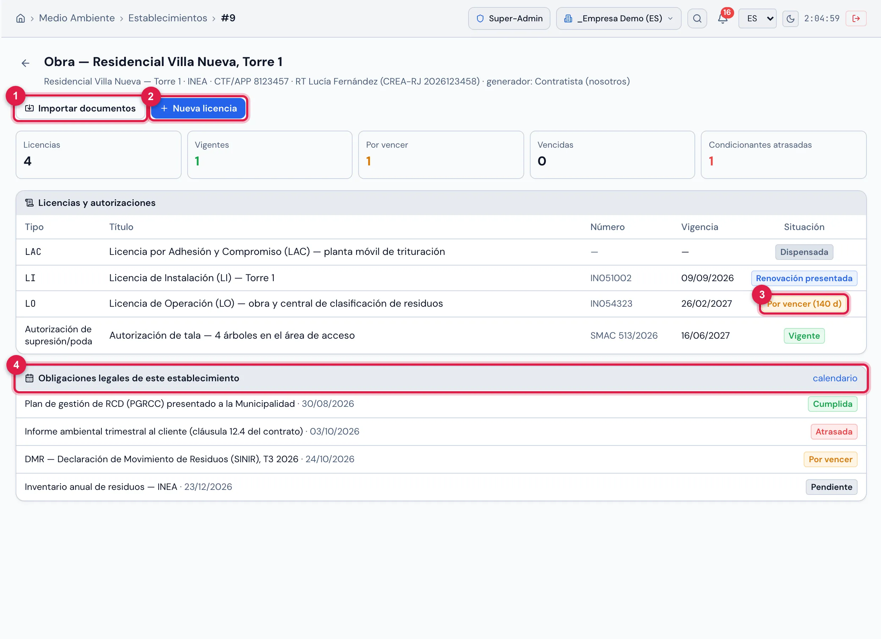The image size is (881, 639).
Task: Go to the home breadcrumb icon
Action: [21, 18]
